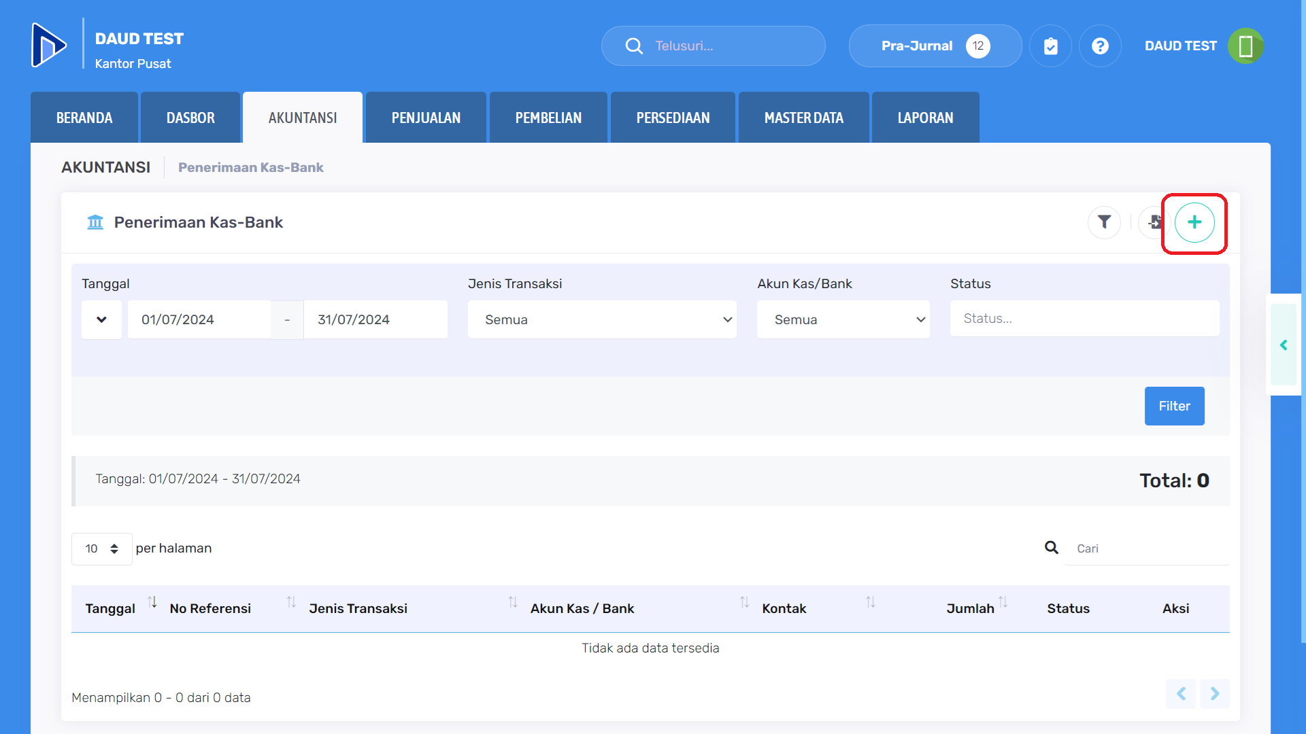Screen dimensions: 1306x734
Task: Add new Penerimaan Kas-Bank with plus icon
Action: 1194,222
